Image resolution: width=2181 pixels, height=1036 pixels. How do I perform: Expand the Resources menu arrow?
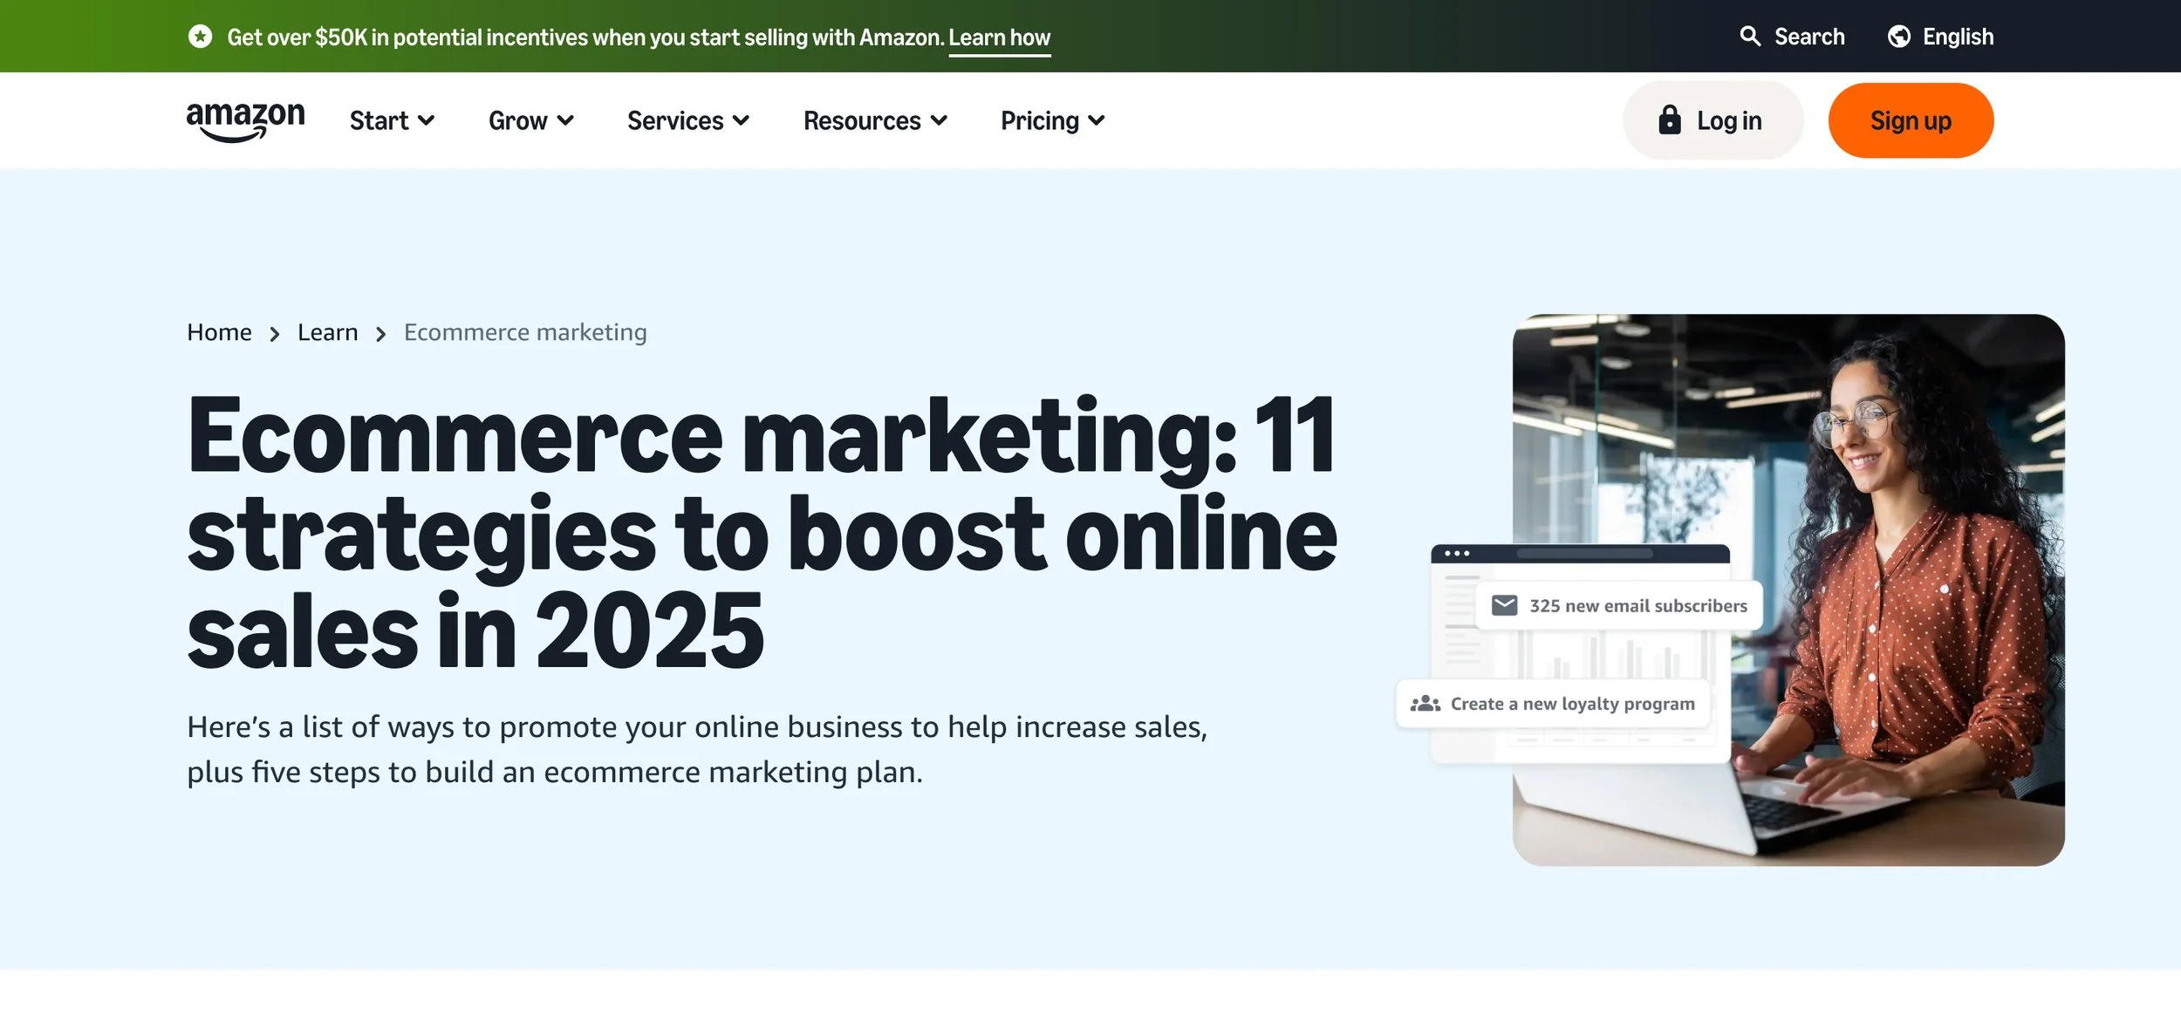click(939, 120)
